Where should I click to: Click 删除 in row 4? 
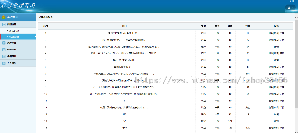pyautogui.click(x=271, y=53)
